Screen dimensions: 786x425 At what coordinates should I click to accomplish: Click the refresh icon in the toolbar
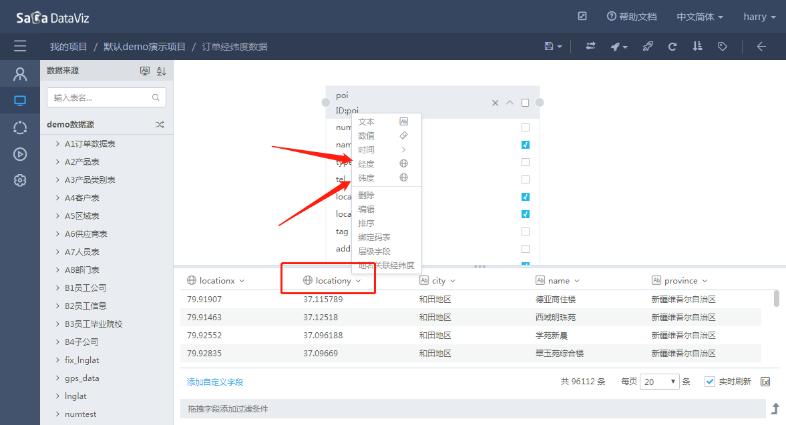[x=672, y=47]
